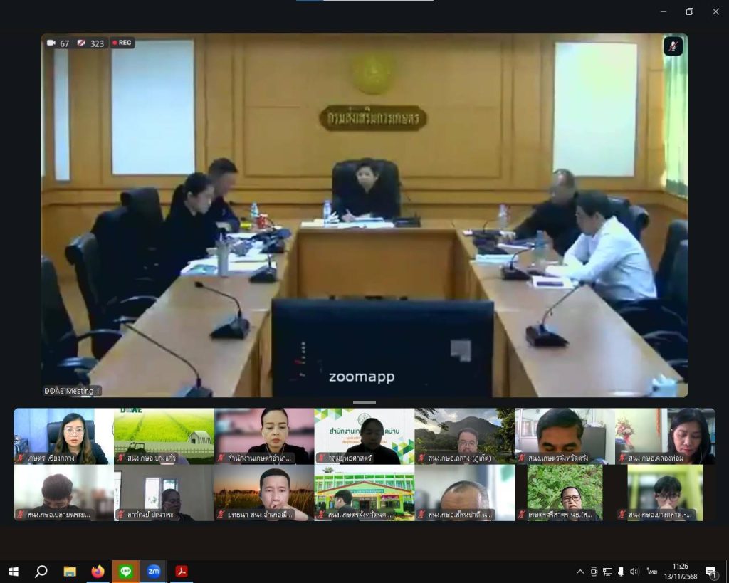Open the clock and calendar flyout
The width and height of the screenshot is (729, 583).
[x=680, y=572]
